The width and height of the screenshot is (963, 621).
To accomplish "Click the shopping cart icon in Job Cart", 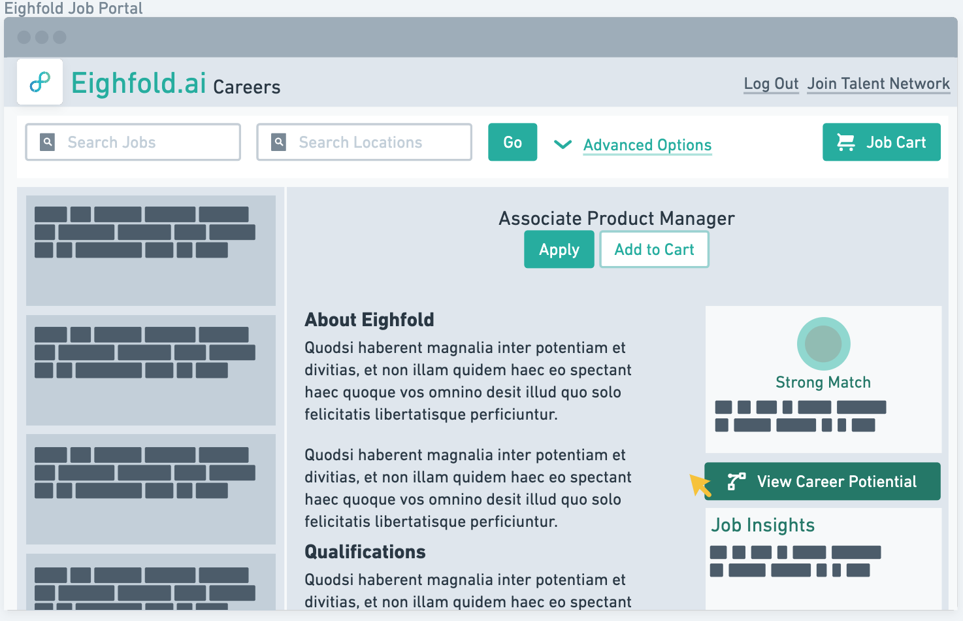I will point(846,142).
